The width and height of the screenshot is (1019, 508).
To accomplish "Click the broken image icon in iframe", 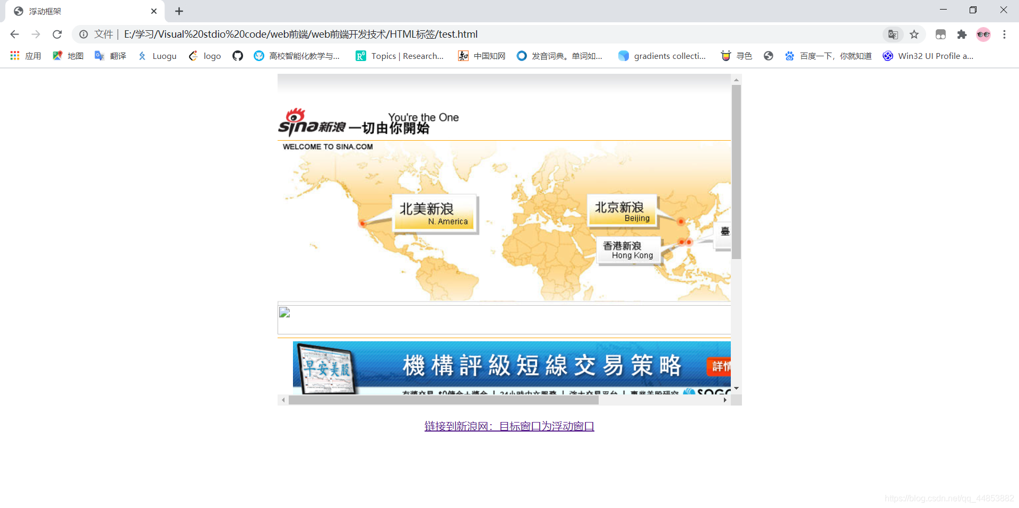I will (284, 312).
